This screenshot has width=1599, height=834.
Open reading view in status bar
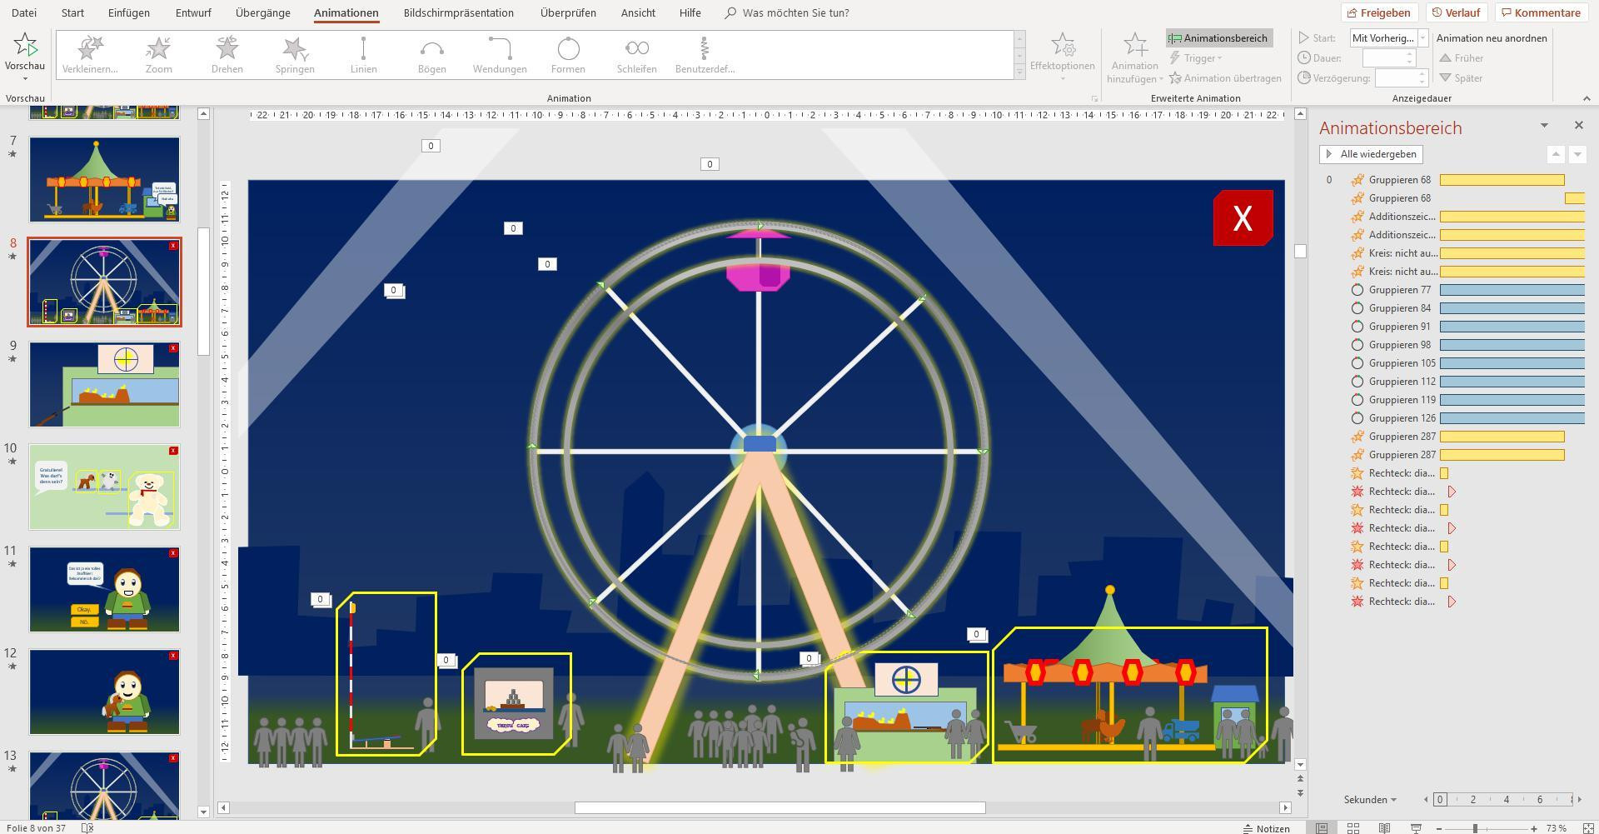[1384, 828]
